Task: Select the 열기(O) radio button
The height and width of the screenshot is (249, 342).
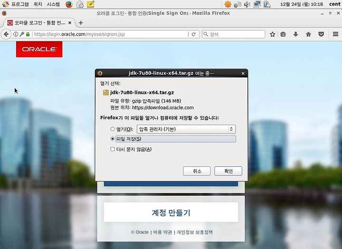Action: [113, 129]
